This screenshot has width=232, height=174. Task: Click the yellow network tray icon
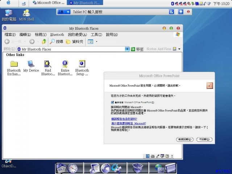[x=201, y=4]
